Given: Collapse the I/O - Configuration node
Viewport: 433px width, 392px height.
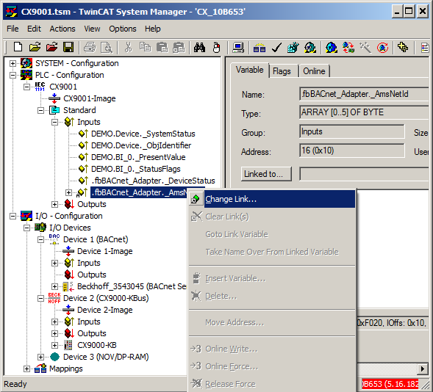Looking at the screenshot, I should coord(12,216).
